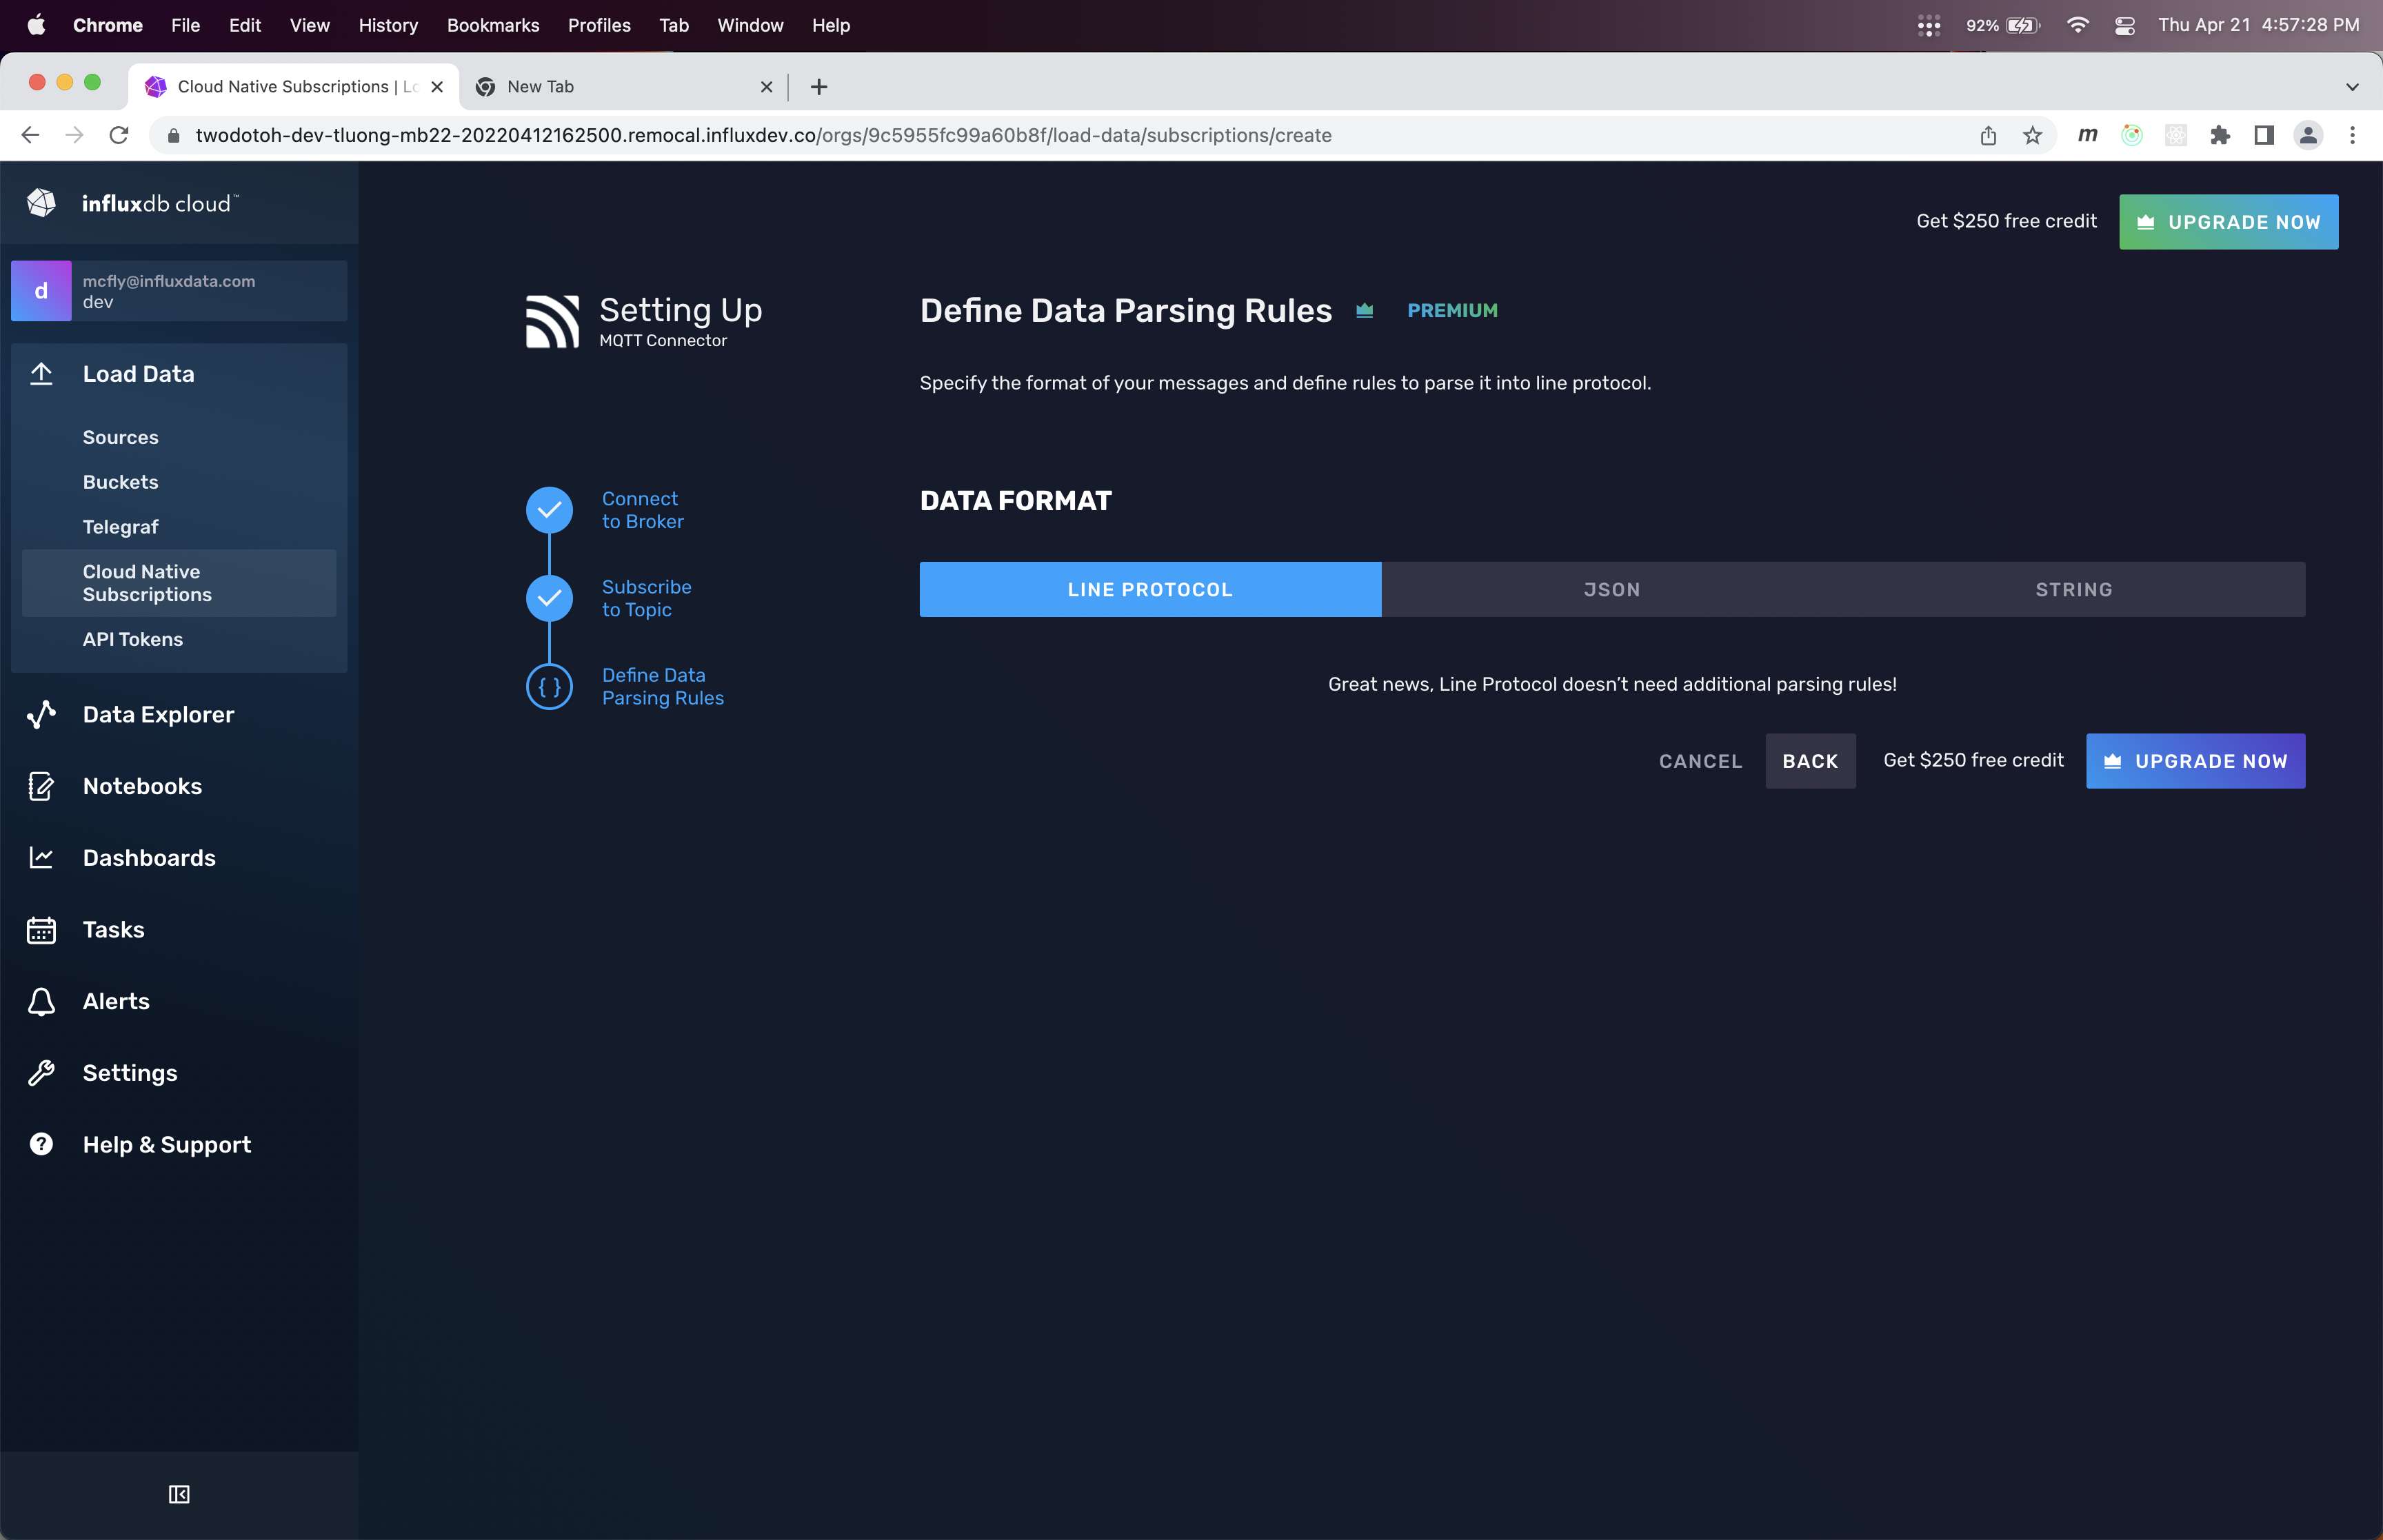Screen dimensions: 2383x1540
Task: Expand the Load Data navigation section
Action: pos(139,374)
